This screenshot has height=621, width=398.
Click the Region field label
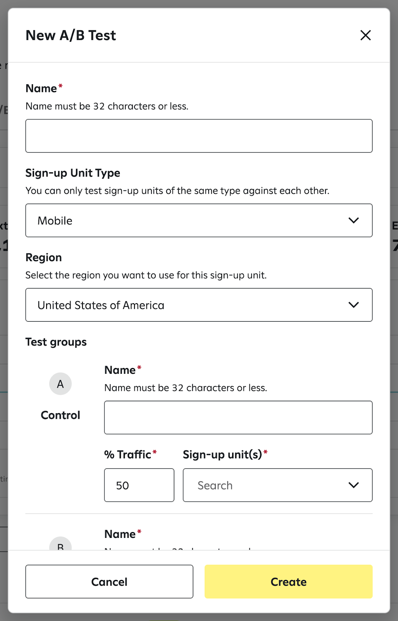coord(44,257)
